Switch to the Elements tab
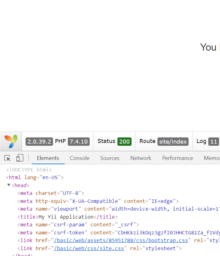The image size is (220, 256). (48, 158)
